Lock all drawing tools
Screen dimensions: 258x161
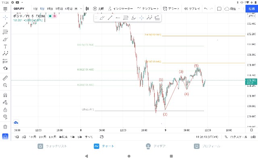5,110
